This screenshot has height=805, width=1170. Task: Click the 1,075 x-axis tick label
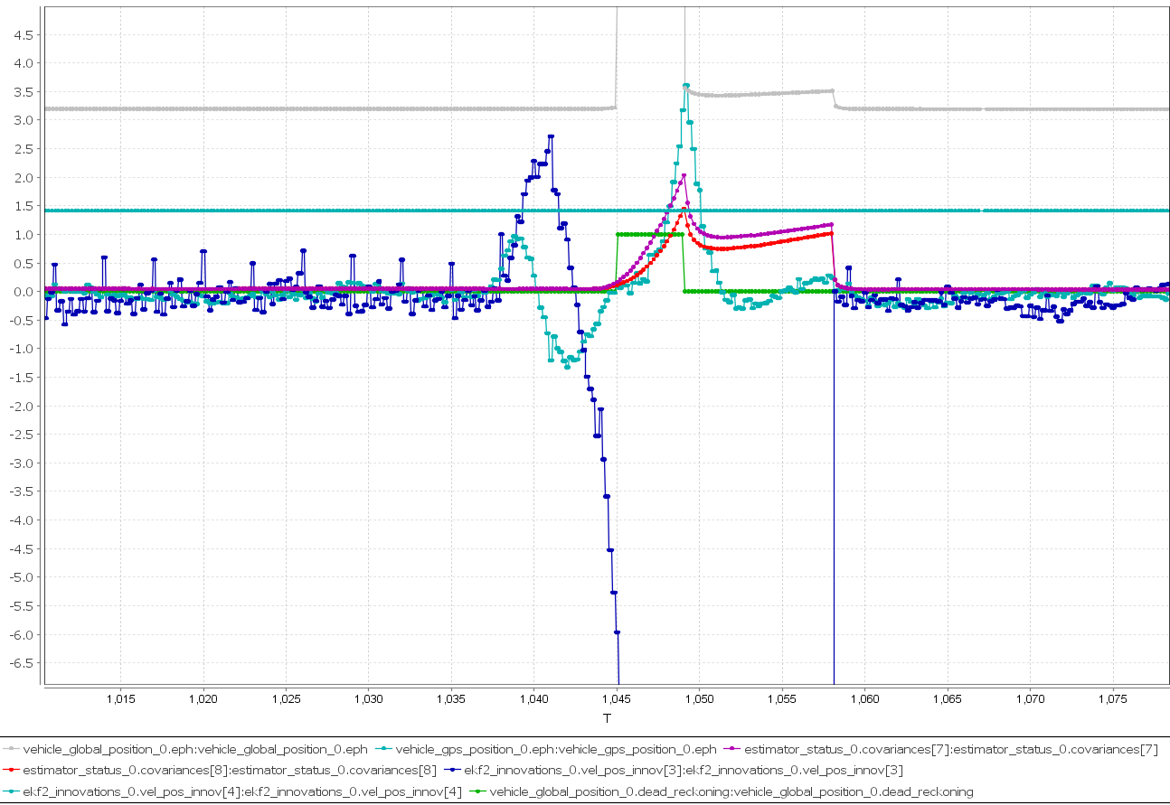1113,698
